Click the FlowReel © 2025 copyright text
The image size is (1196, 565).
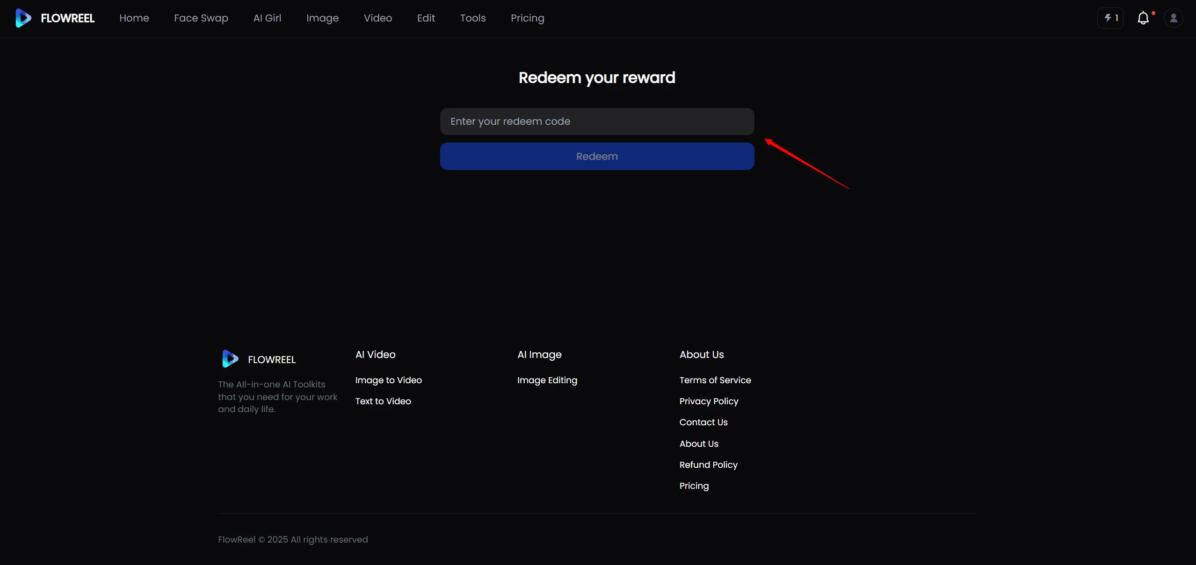(293, 540)
